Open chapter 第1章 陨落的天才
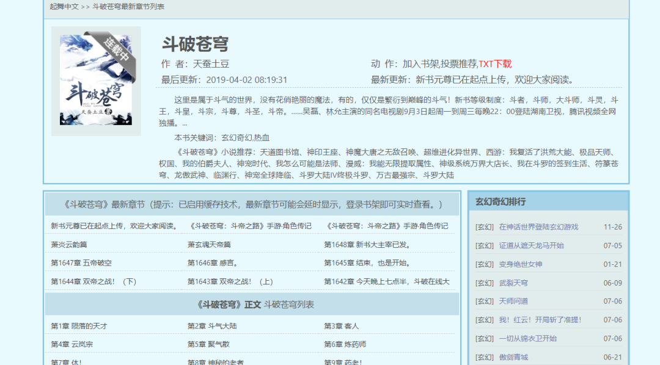This screenshot has height=365, width=660. (x=79, y=326)
